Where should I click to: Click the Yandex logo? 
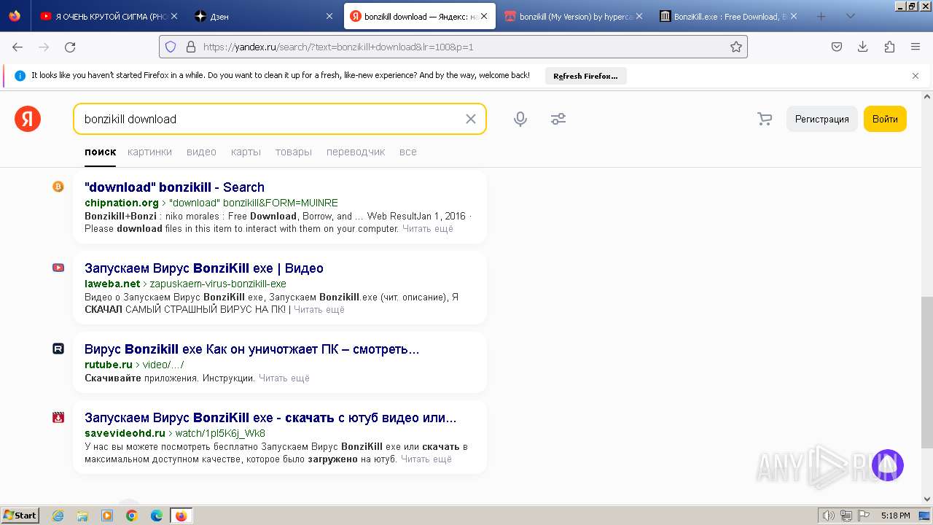pos(28,119)
